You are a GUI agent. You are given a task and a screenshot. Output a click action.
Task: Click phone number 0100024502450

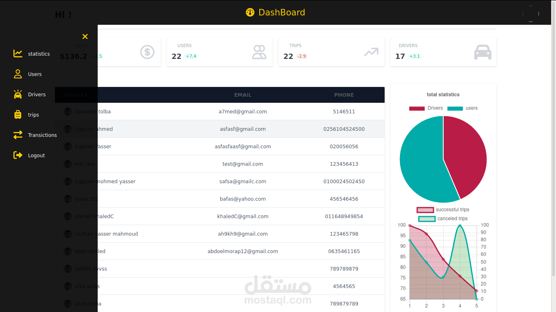[344, 182]
